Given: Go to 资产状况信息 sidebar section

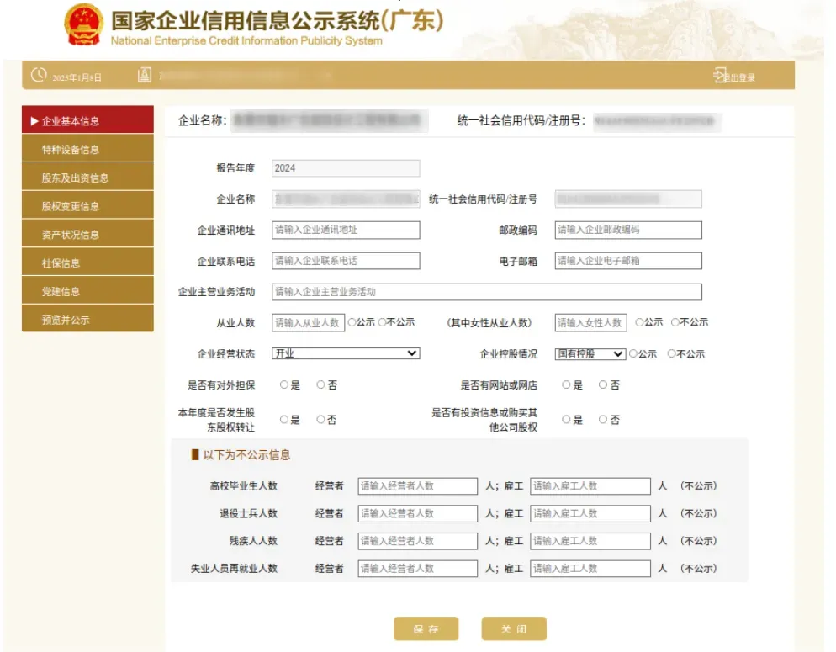Looking at the screenshot, I should click(87, 235).
